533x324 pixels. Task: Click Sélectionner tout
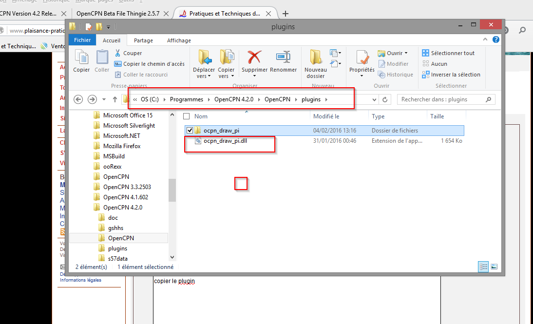448,53
